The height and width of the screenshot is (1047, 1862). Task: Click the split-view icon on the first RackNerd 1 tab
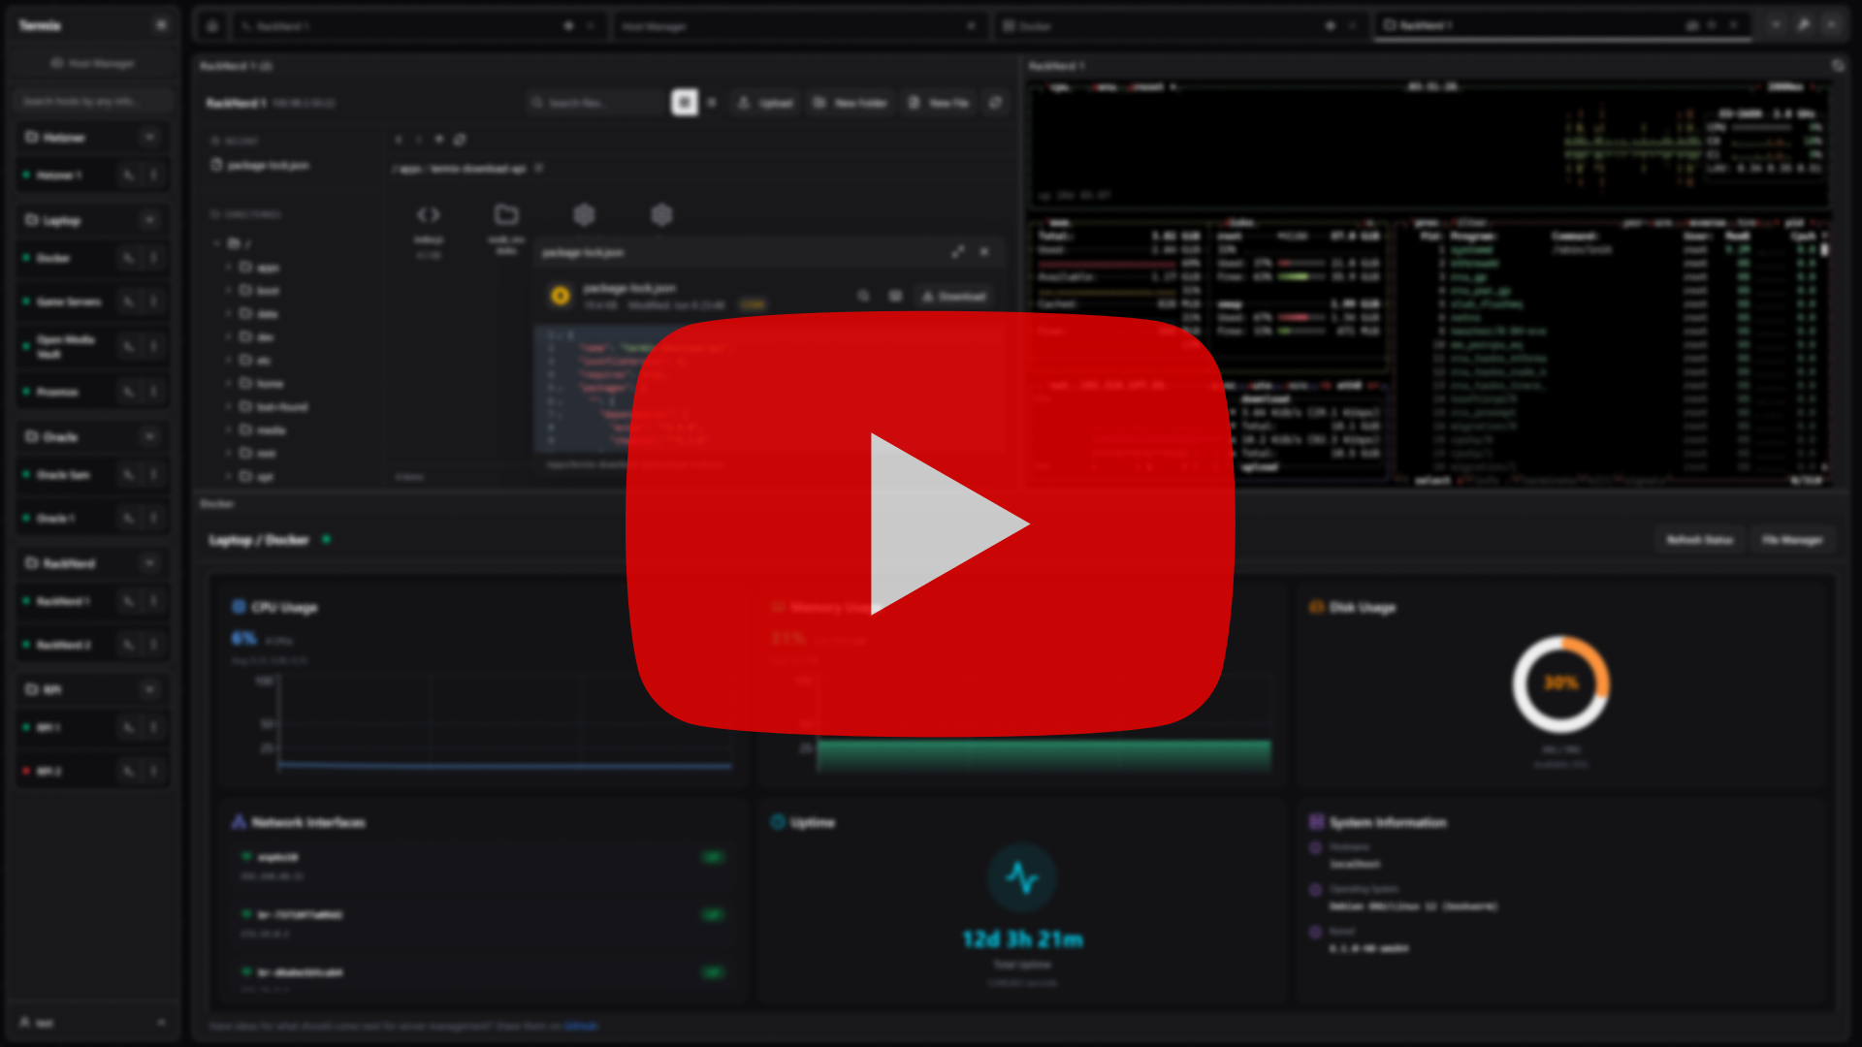click(x=569, y=26)
